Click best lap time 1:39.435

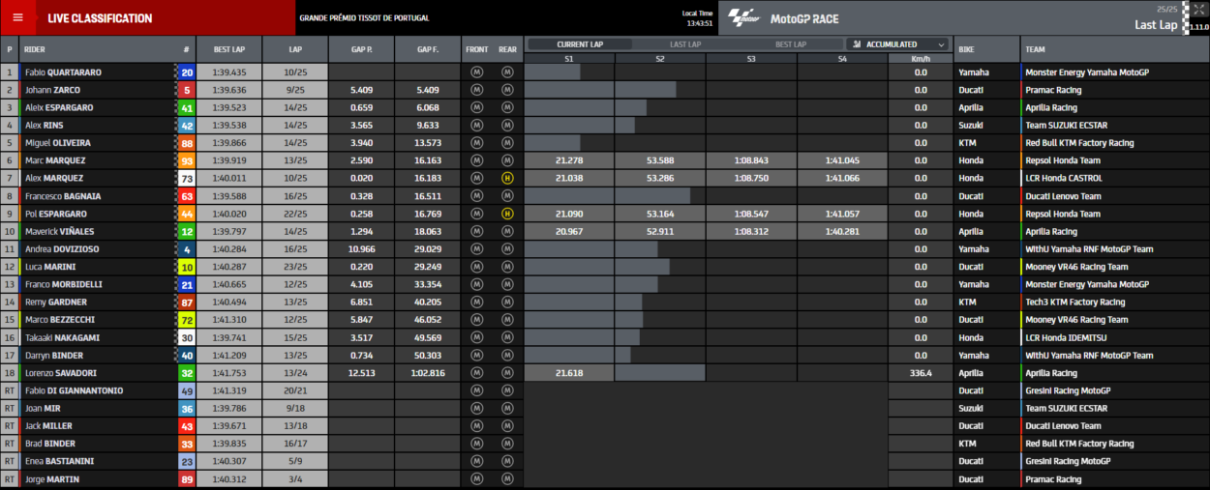228,72
